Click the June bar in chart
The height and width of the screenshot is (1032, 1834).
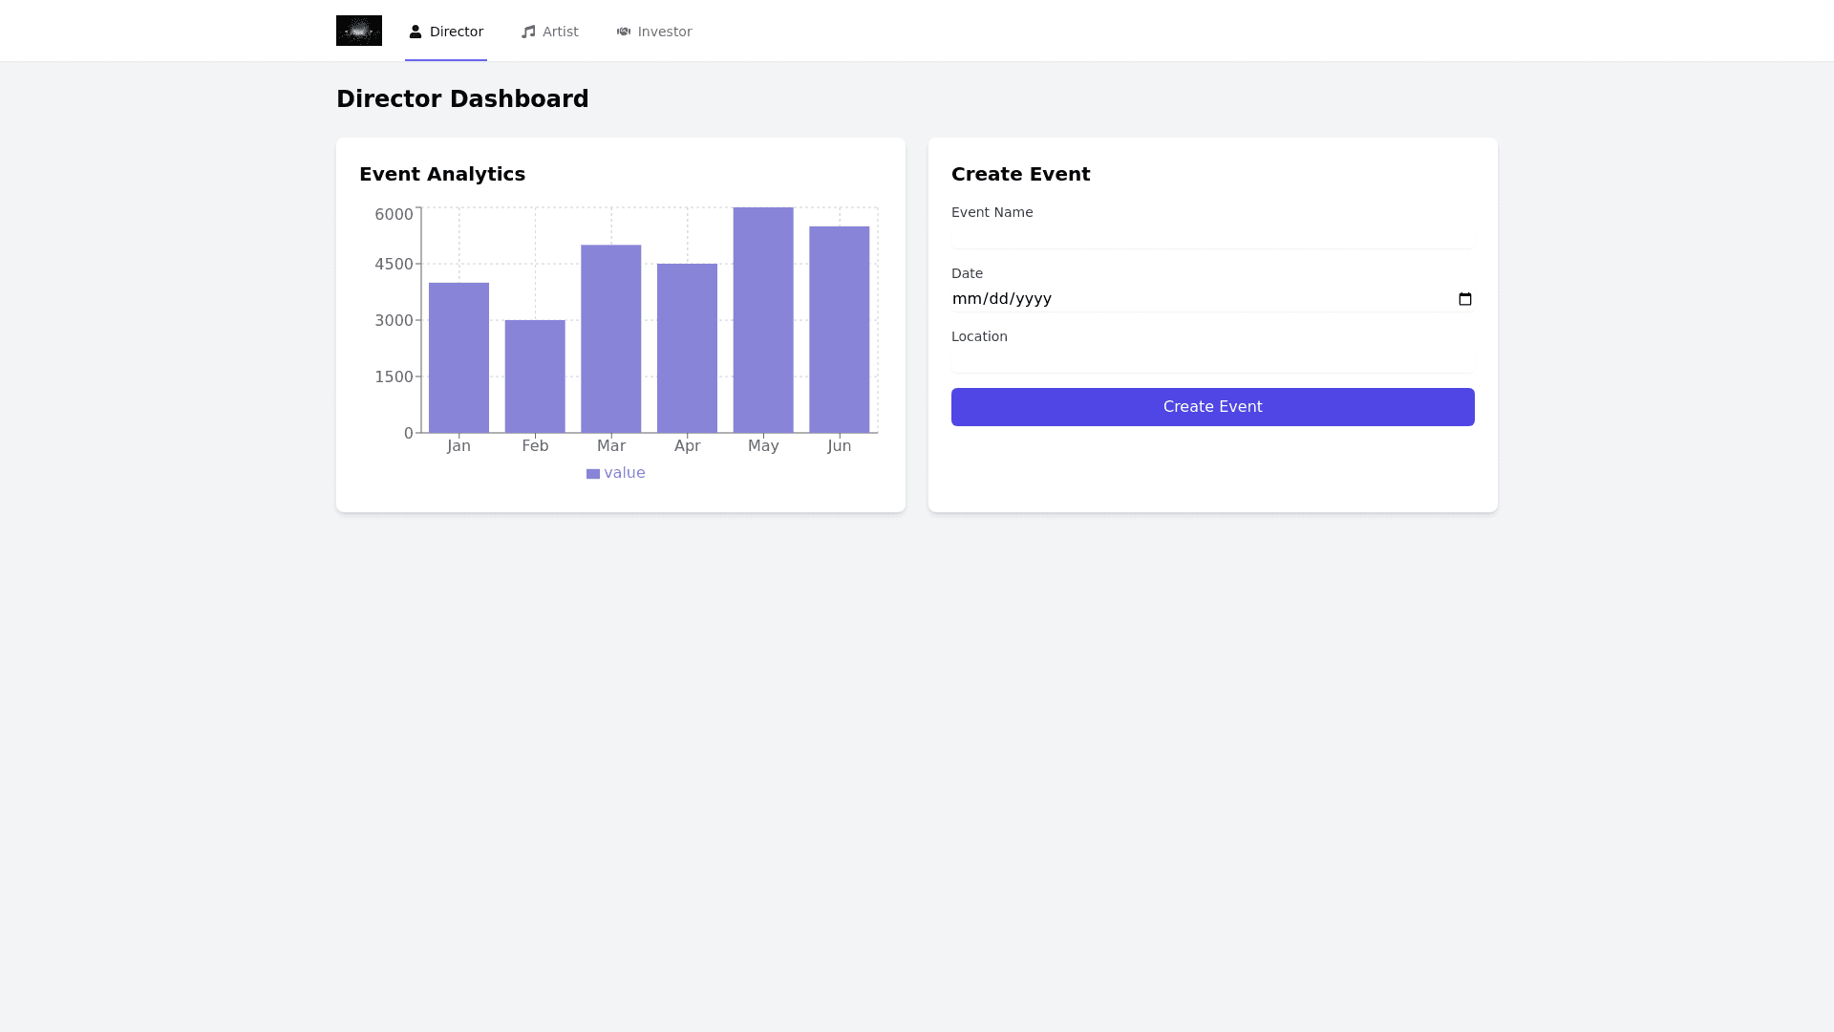click(839, 330)
